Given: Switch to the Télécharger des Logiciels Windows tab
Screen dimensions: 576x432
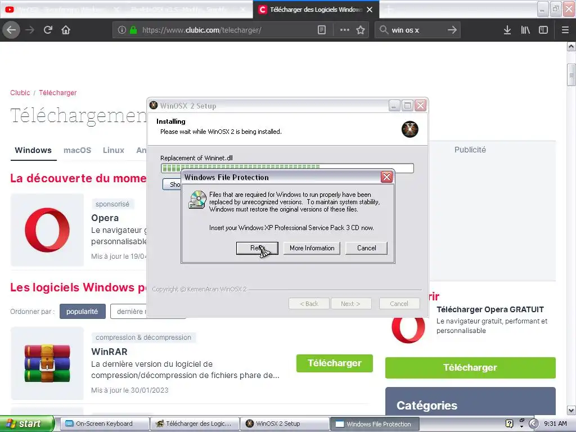Looking at the screenshot, I should click(x=316, y=10).
